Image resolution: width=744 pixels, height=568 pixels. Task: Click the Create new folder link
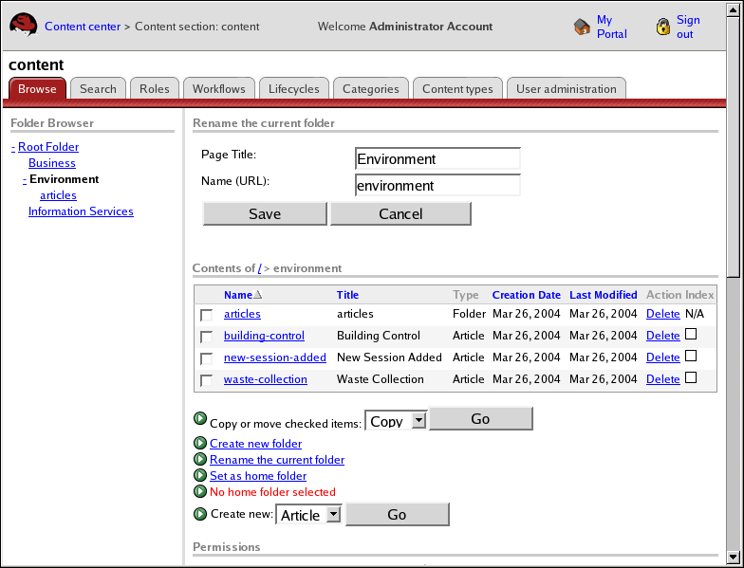tap(256, 444)
